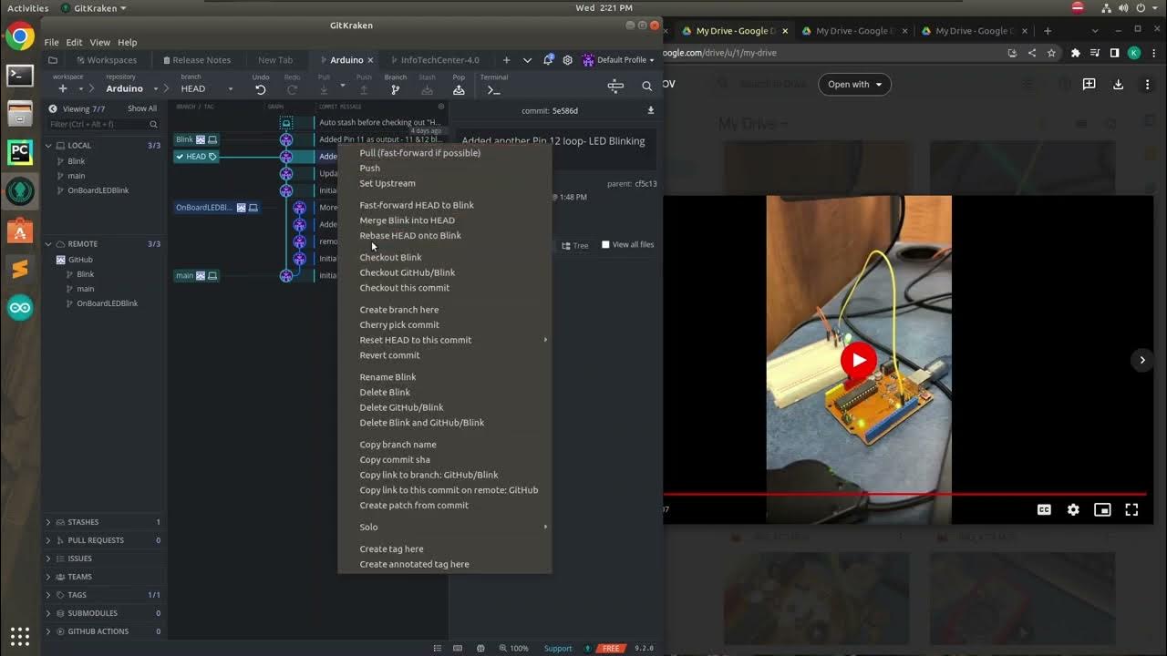The image size is (1167, 656).
Task: Open PyCharm from the Ubuntu dock
Action: coord(20,152)
